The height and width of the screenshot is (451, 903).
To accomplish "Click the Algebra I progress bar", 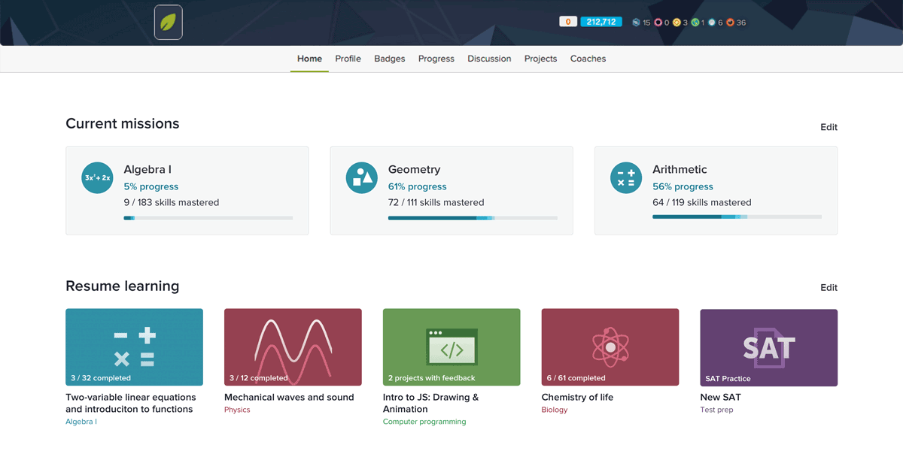I will click(208, 218).
